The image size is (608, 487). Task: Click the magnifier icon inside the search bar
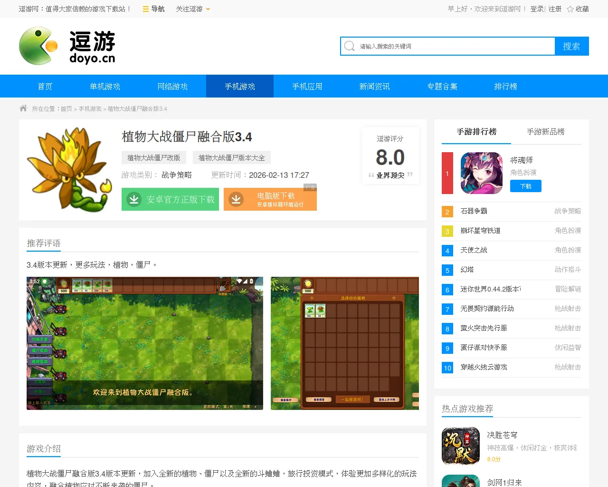tap(349, 46)
